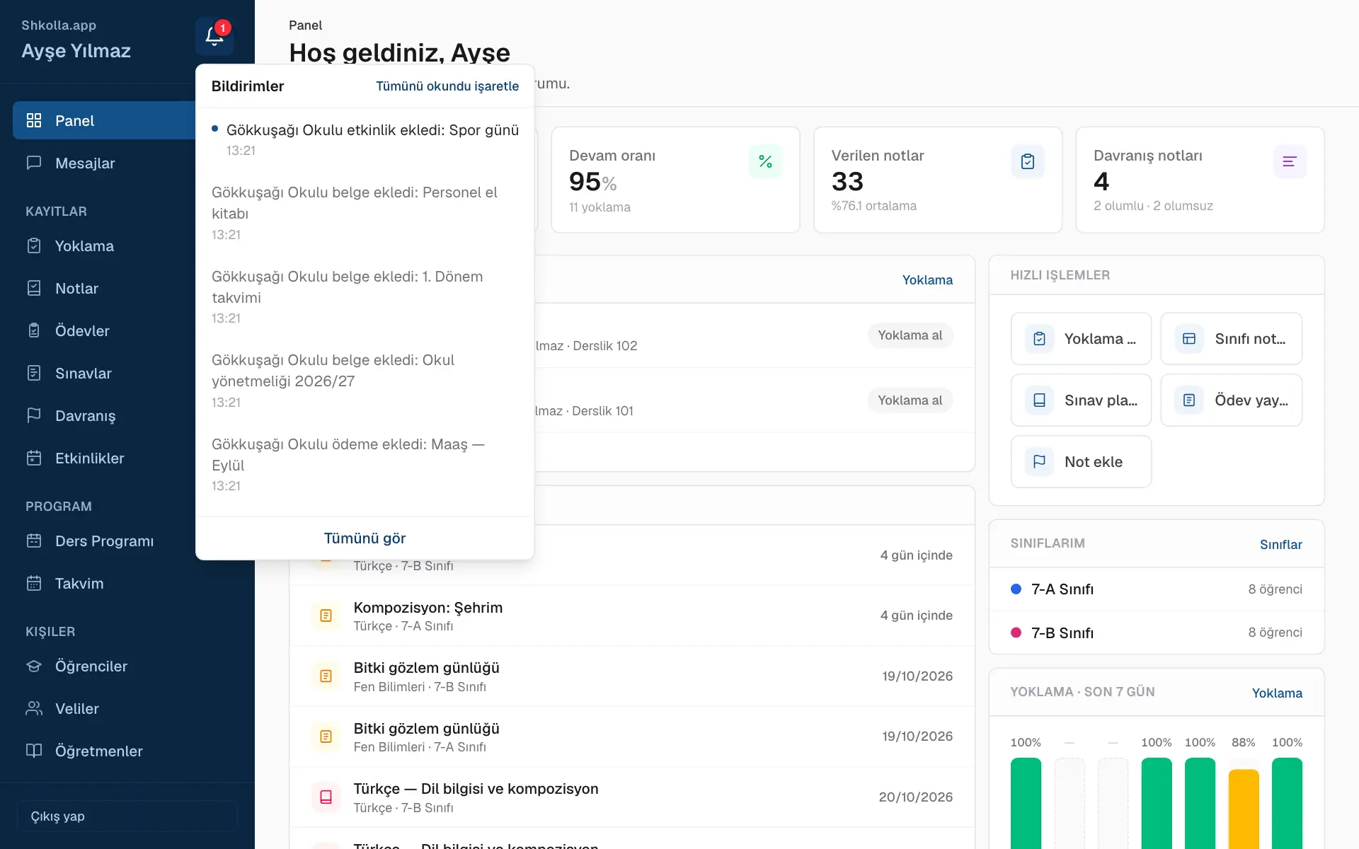This screenshot has height=849, width=1359.
Task: Open Yoklama link above Derslik list
Action: (x=927, y=280)
